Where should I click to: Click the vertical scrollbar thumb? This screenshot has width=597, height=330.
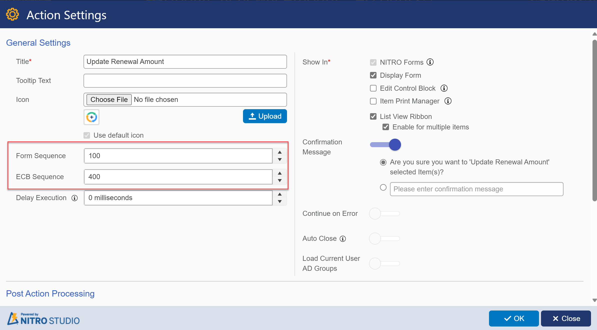point(594,120)
